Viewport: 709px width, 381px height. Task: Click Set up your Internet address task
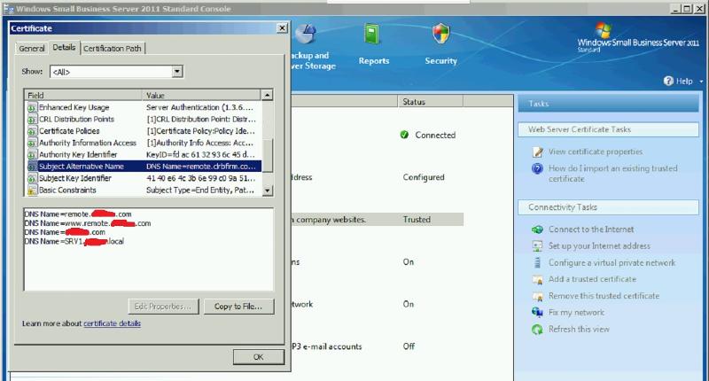tap(600, 246)
